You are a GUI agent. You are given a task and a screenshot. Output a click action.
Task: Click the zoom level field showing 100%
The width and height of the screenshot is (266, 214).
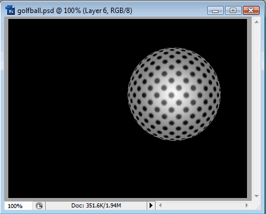[18, 206]
